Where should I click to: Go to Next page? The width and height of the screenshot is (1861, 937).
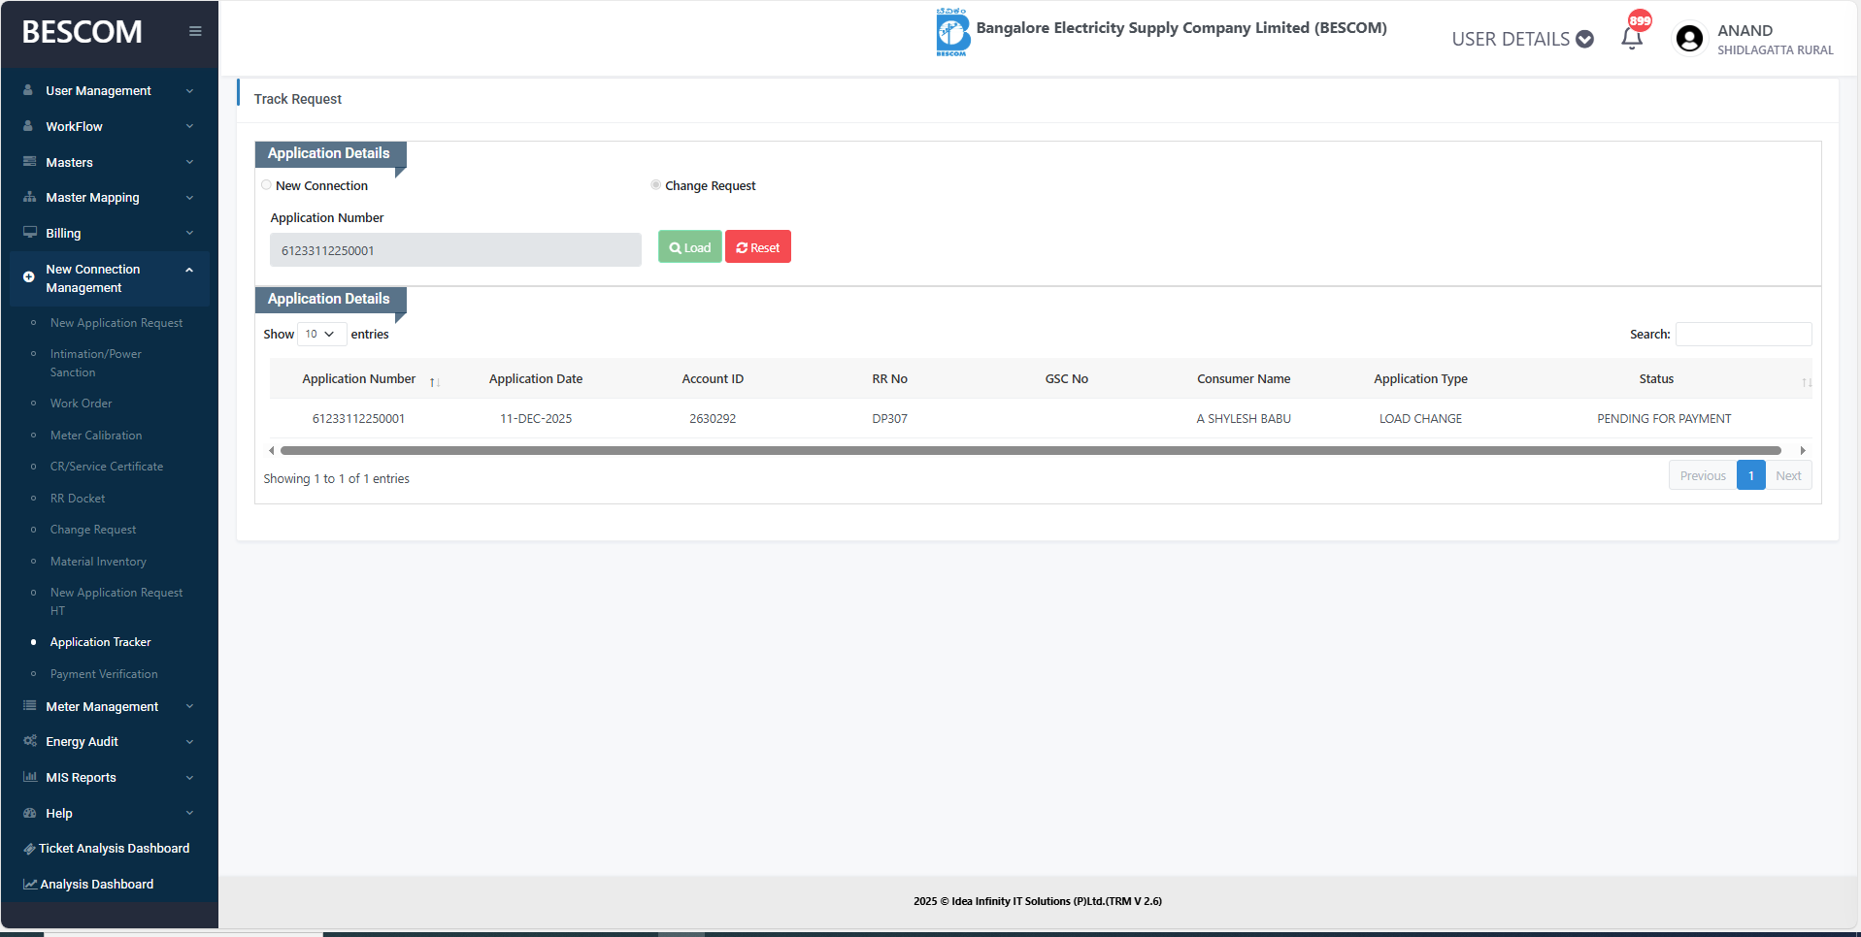click(x=1788, y=475)
